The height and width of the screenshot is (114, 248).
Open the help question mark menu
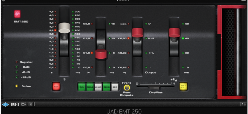pos(242,104)
